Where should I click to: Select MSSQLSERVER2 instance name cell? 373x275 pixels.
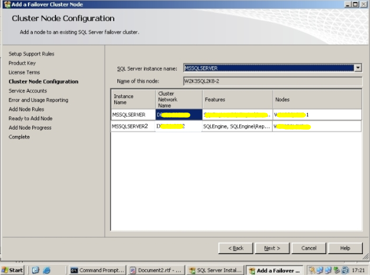[133, 126]
